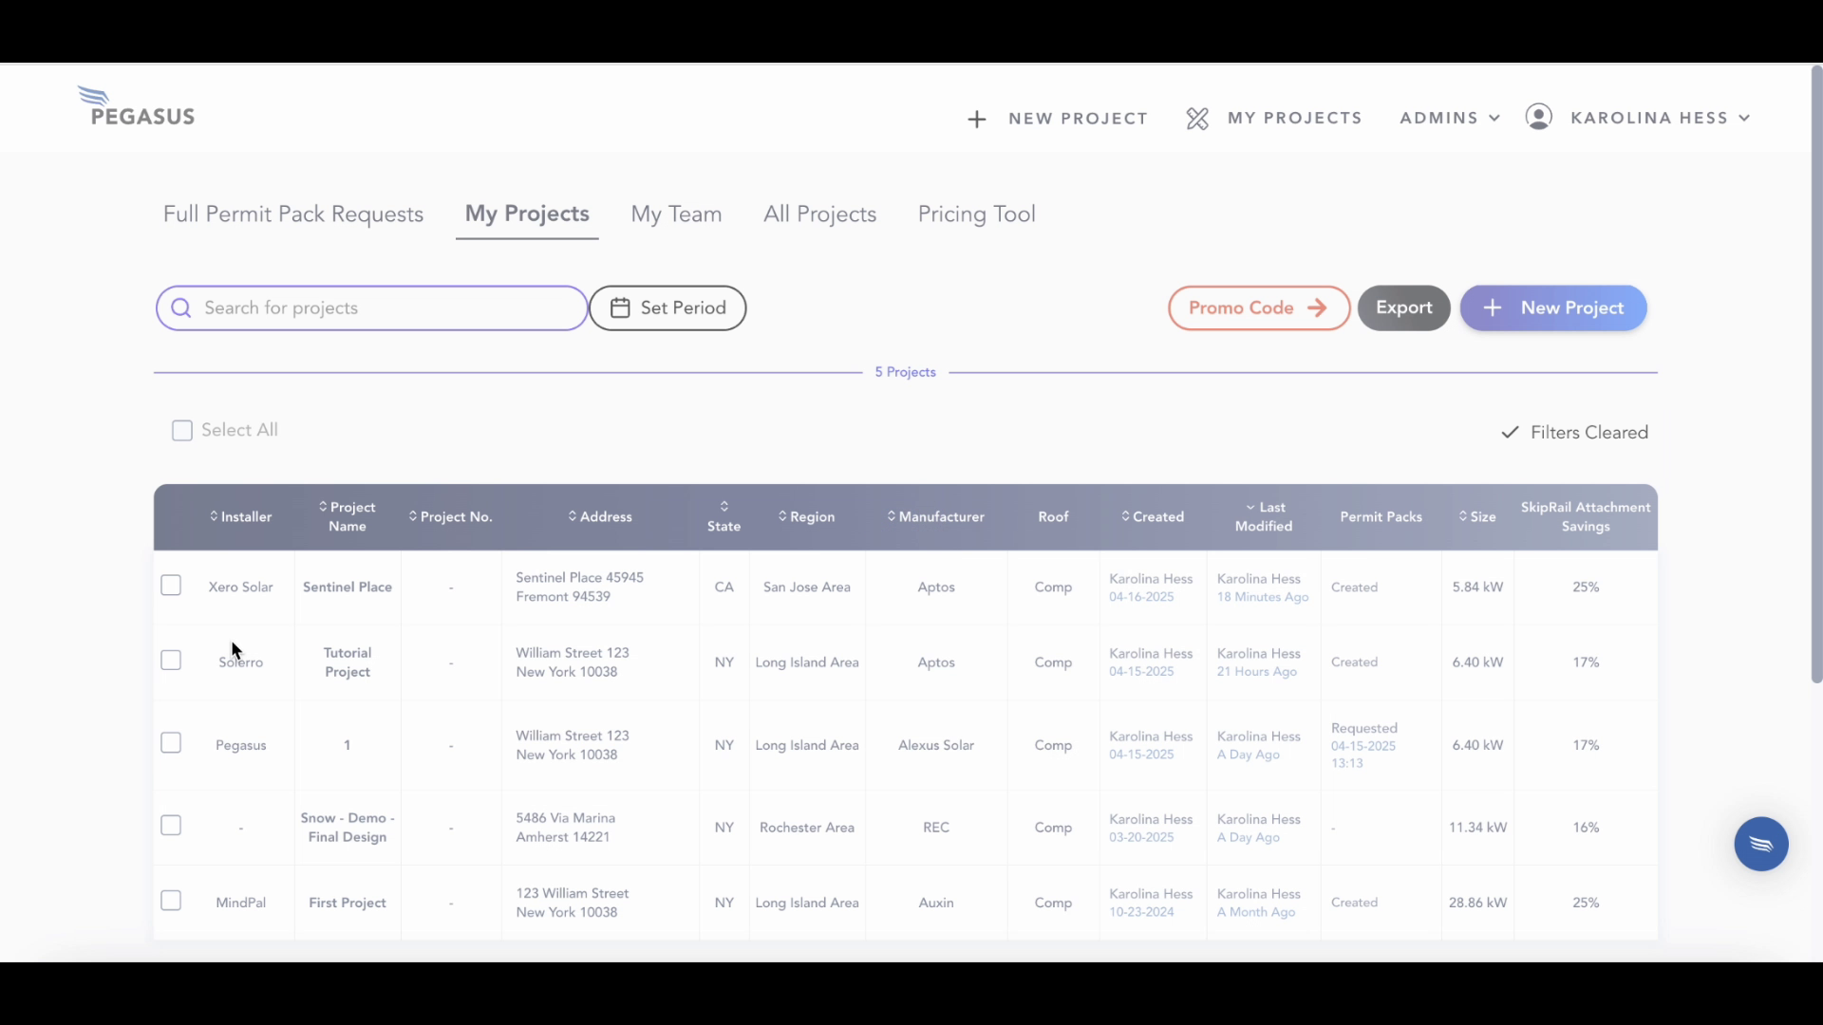This screenshot has width=1823, height=1025.
Task: Click Snow - Demo - Final Design
Action: click(348, 828)
